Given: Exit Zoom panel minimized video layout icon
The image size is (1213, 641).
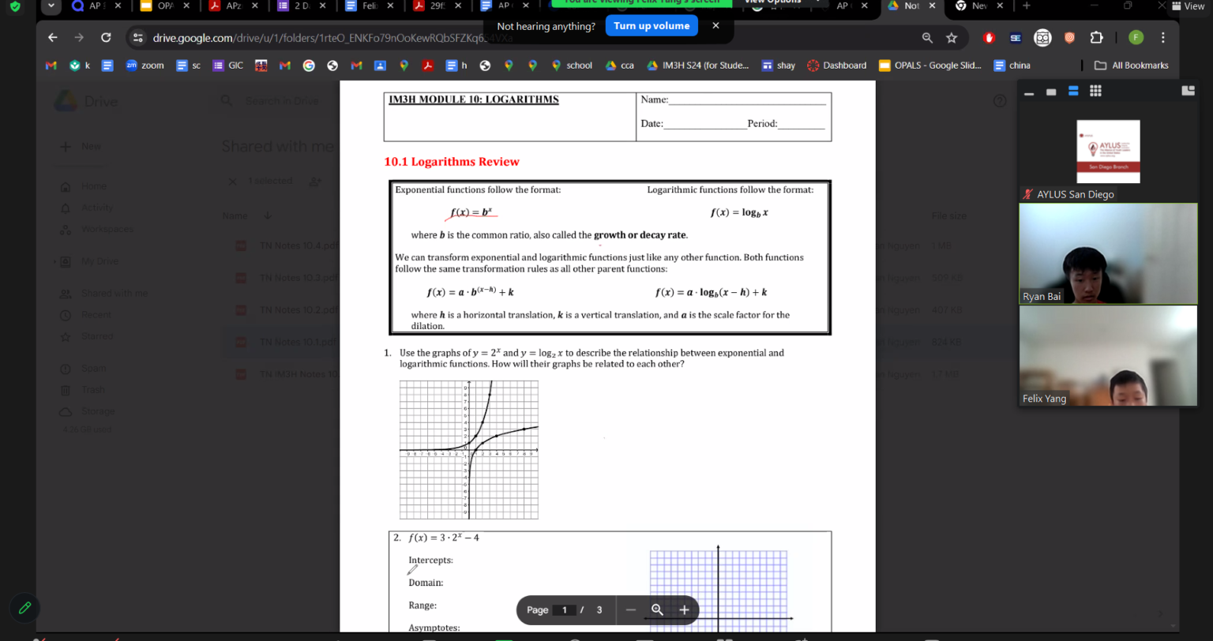Looking at the screenshot, I should (x=1188, y=91).
